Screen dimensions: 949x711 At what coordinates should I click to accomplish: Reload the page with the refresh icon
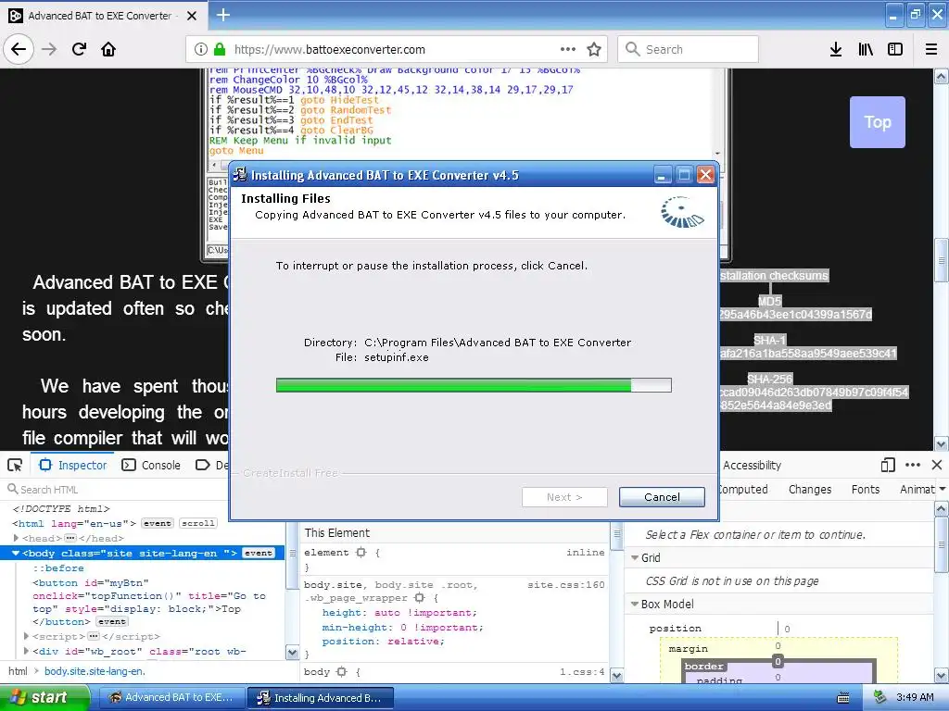80,49
